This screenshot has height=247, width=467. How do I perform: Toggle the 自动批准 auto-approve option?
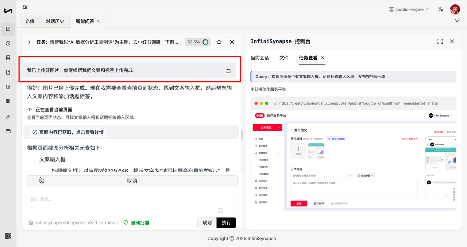click(136, 223)
